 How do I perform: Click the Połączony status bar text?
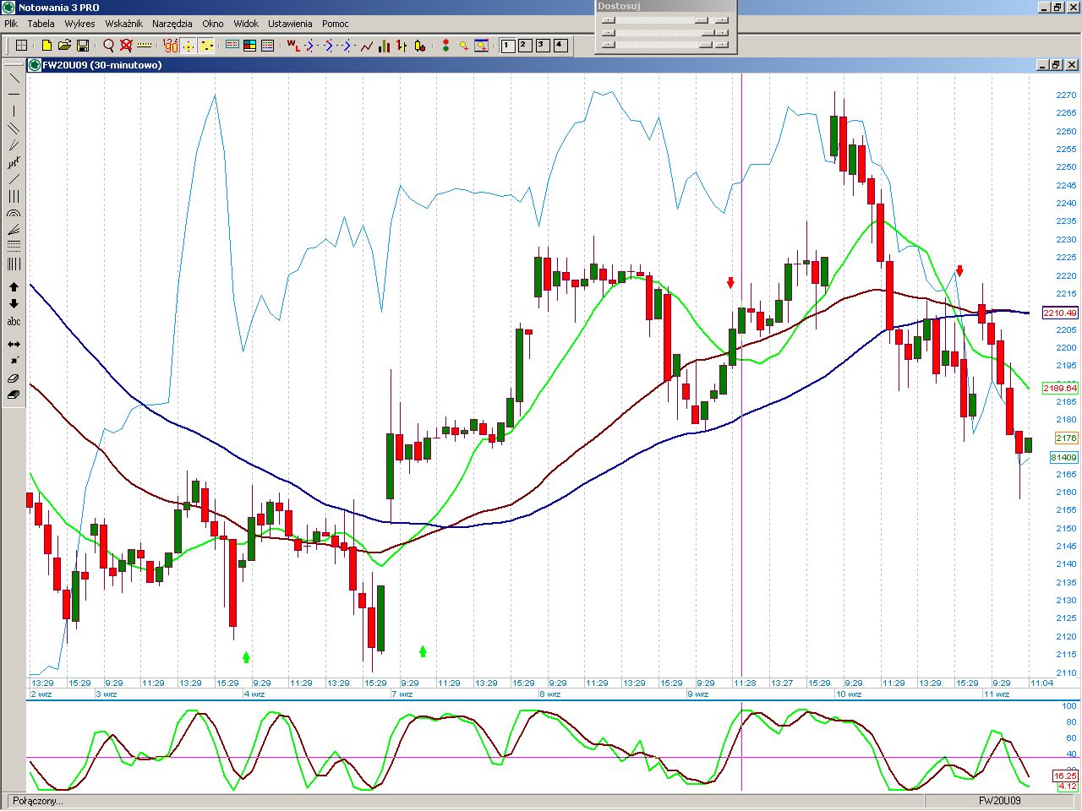pyautogui.click(x=38, y=801)
